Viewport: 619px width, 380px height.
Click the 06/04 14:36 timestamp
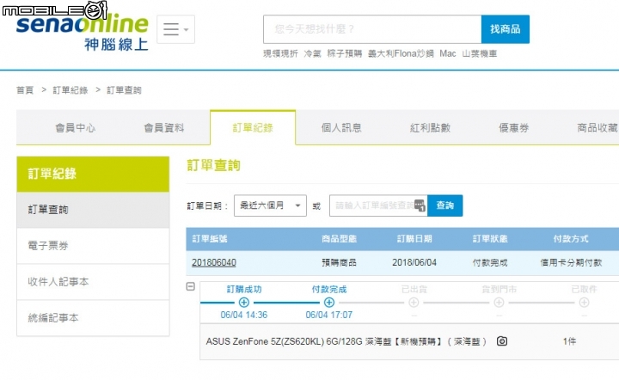(x=244, y=315)
